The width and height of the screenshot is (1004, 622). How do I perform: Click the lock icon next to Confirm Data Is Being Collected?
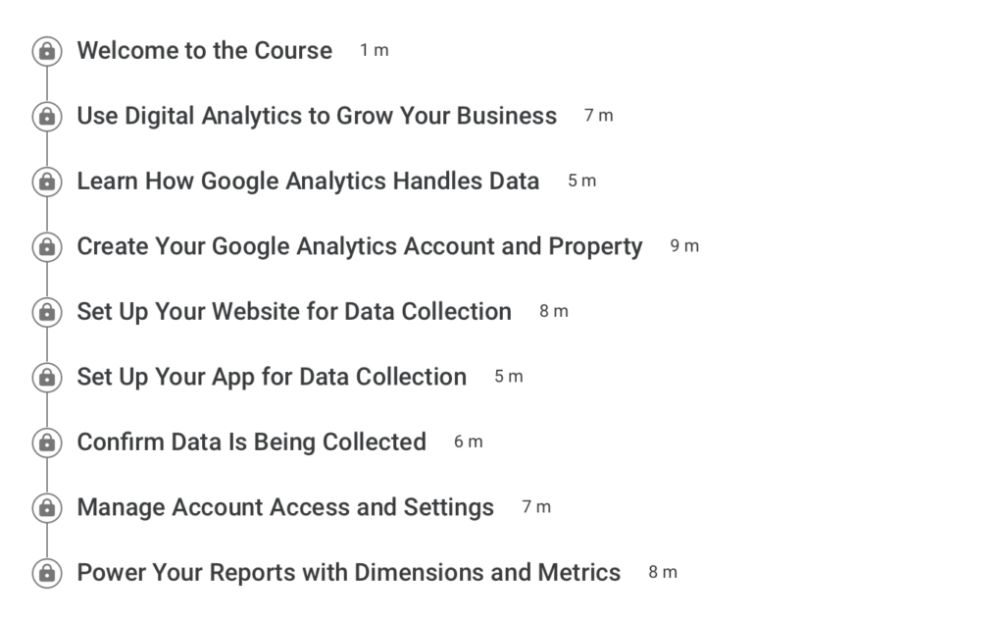point(47,441)
